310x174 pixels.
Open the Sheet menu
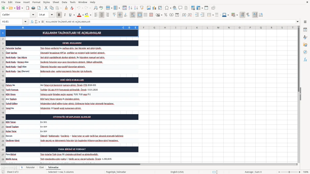[56, 2]
